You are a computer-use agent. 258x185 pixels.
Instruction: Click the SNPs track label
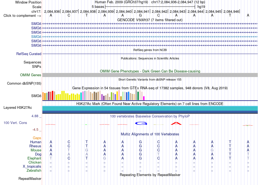click(37, 66)
